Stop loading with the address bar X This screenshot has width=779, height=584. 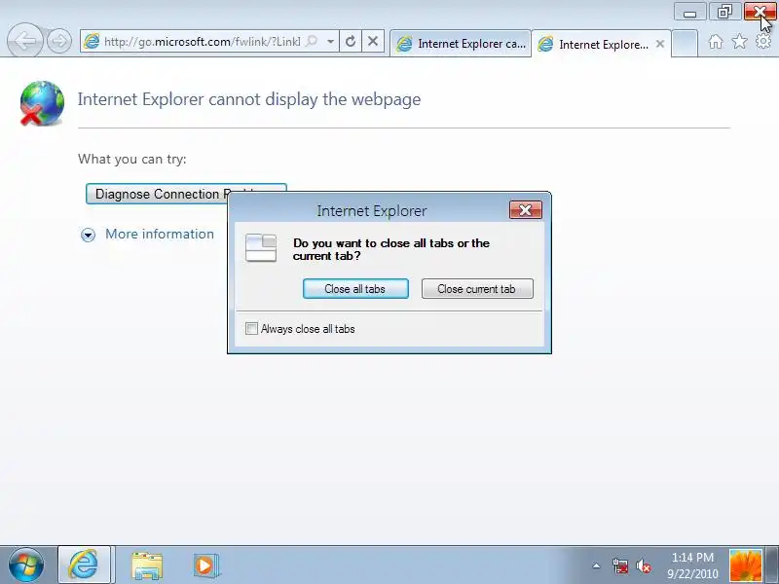coord(373,41)
